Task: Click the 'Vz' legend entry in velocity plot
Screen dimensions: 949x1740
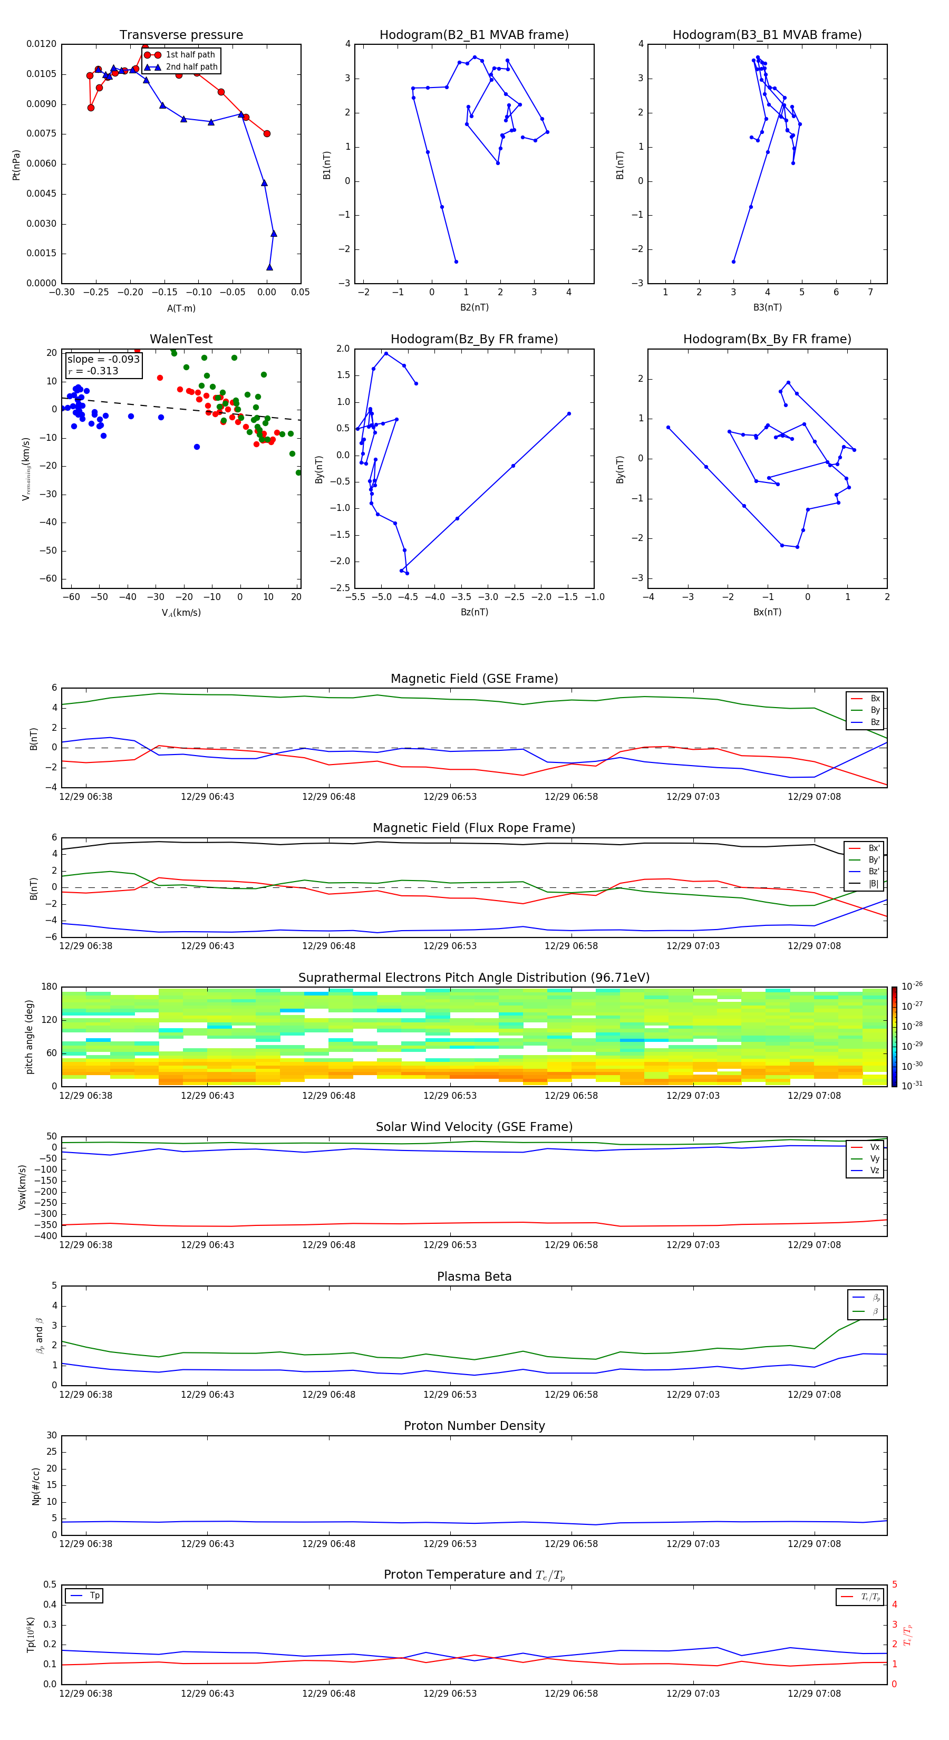Action: [x=866, y=1171]
